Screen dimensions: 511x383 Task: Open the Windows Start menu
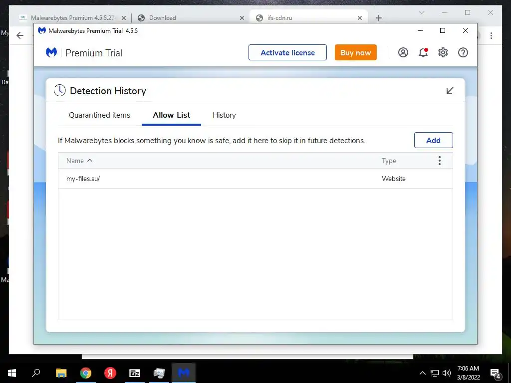(12, 373)
